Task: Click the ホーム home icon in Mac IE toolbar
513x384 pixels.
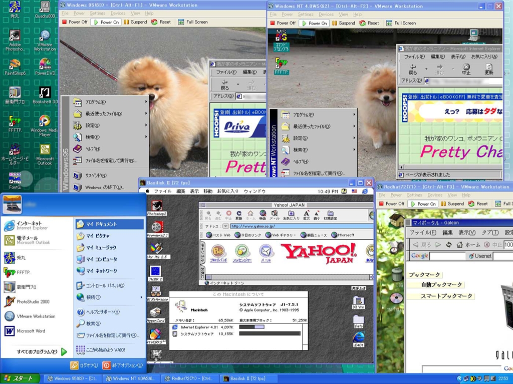Action: click(x=250, y=215)
